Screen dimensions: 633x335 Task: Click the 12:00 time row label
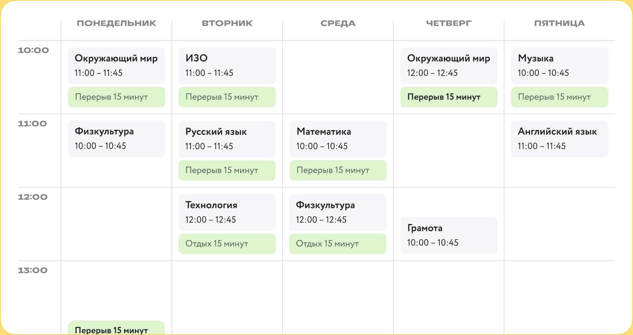pyautogui.click(x=33, y=197)
